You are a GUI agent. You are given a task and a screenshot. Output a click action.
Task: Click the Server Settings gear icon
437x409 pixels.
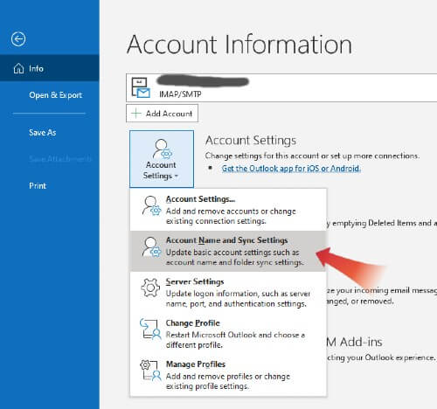pos(150,288)
